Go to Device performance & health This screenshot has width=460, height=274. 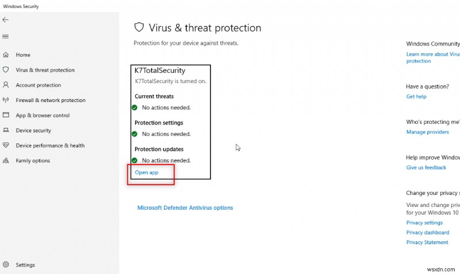coord(50,146)
